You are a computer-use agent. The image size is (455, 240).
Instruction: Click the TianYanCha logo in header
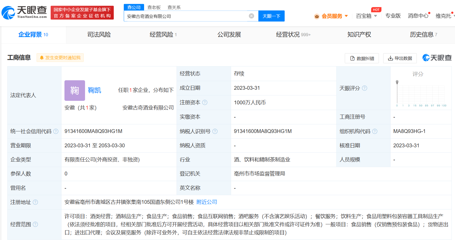pyautogui.click(x=24, y=12)
